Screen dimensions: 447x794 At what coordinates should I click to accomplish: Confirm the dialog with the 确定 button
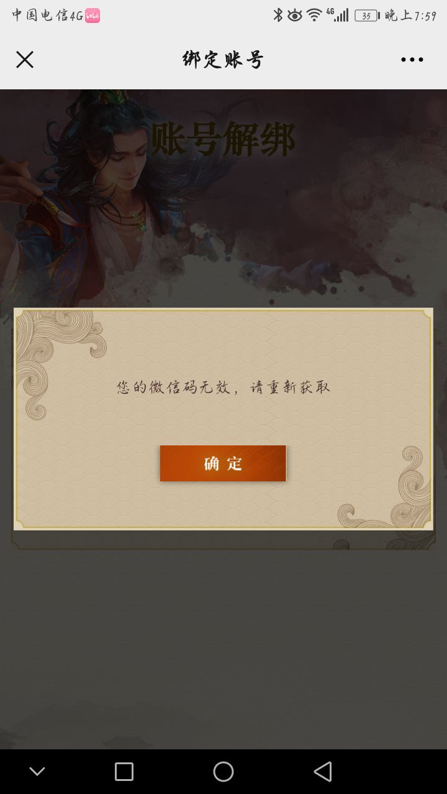(x=223, y=463)
